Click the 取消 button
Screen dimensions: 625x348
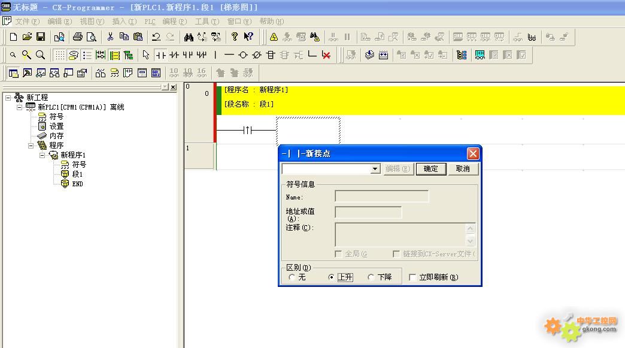tap(462, 169)
